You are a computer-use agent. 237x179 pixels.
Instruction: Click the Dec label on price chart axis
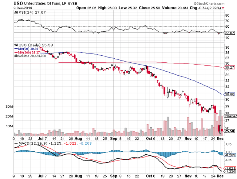coord(220,139)
